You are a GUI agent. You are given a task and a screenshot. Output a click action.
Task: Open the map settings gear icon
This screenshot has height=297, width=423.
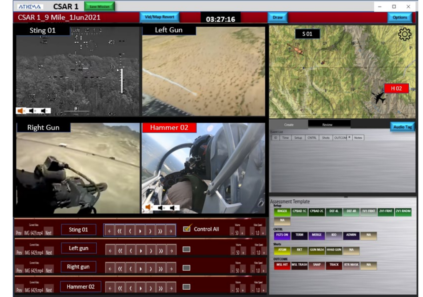(404, 34)
